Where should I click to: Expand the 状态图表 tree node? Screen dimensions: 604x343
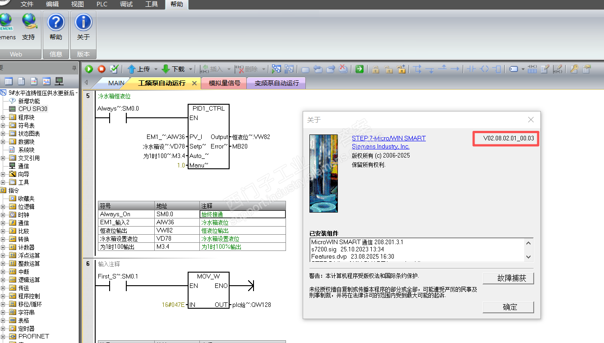(3, 134)
